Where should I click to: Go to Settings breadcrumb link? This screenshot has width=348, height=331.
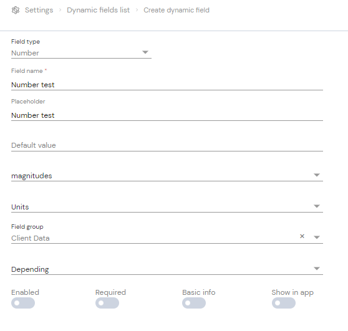[x=39, y=10]
